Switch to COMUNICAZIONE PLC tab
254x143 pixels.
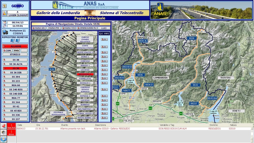pos(87,28)
